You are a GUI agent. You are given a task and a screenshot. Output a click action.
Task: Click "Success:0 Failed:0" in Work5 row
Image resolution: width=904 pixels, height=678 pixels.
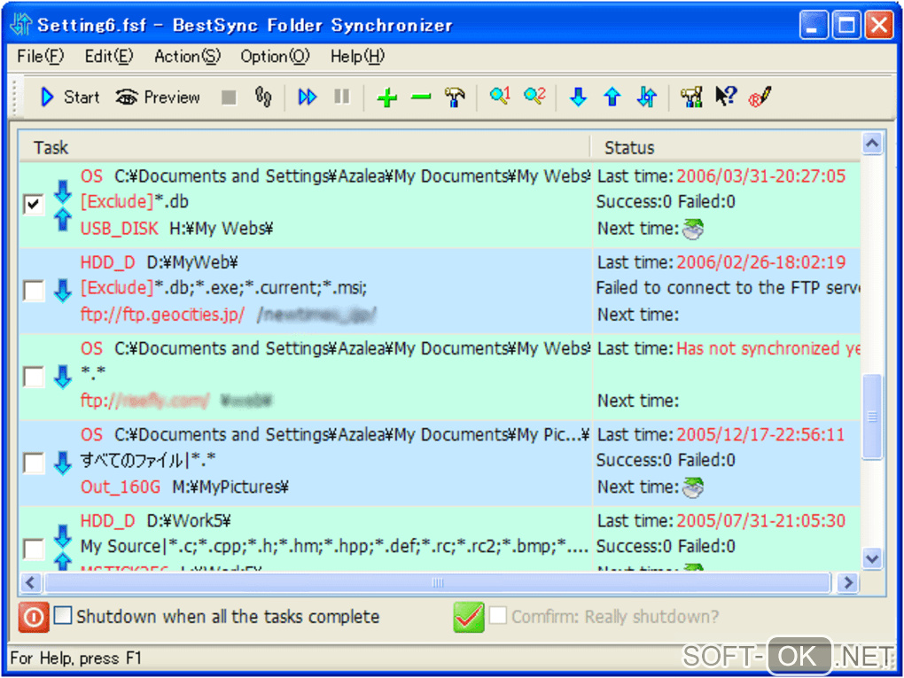(666, 547)
